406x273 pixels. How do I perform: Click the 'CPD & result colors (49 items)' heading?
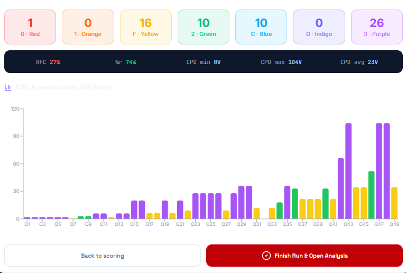pyautogui.click(x=64, y=87)
